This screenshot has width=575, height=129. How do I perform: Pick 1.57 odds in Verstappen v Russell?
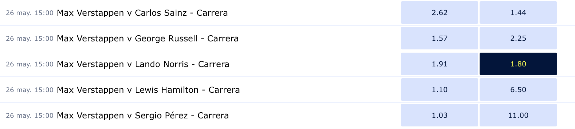click(439, 38)
